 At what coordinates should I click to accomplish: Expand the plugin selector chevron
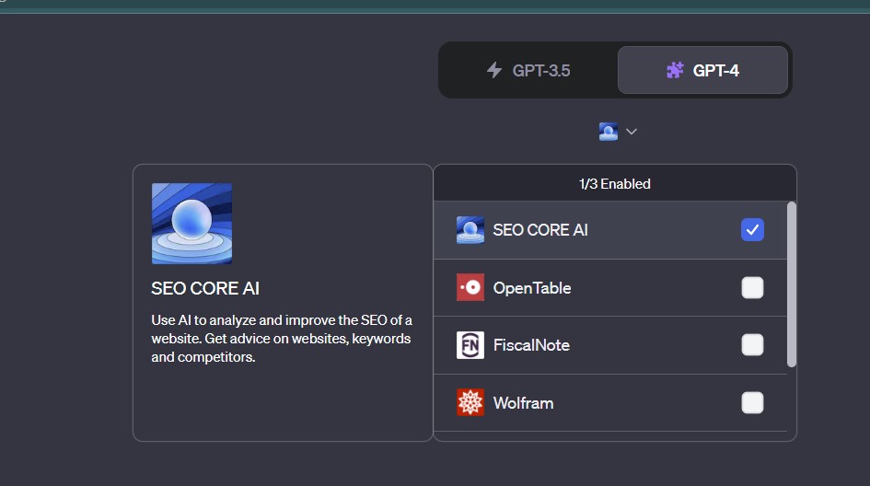pos(632,132)
